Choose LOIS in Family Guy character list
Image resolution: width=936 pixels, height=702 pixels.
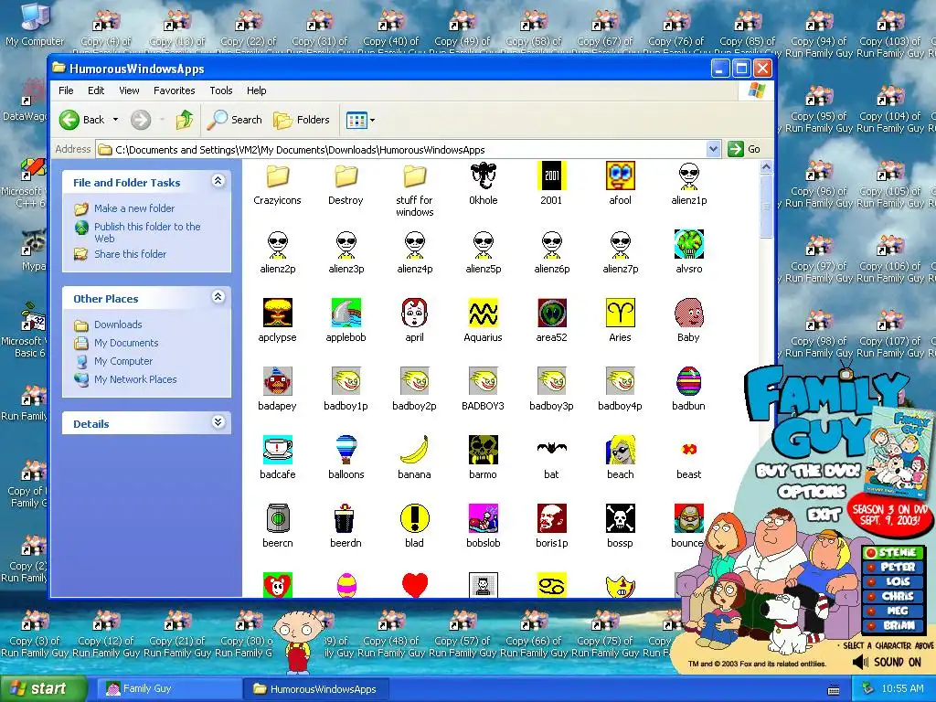(x=894, y=581)
